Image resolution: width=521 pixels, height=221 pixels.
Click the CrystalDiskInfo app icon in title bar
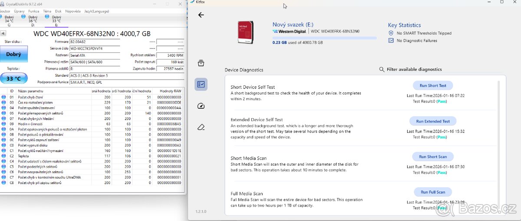click(3, 3)
